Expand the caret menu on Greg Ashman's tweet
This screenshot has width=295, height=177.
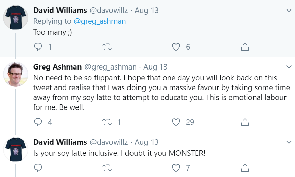click(289, 67)
